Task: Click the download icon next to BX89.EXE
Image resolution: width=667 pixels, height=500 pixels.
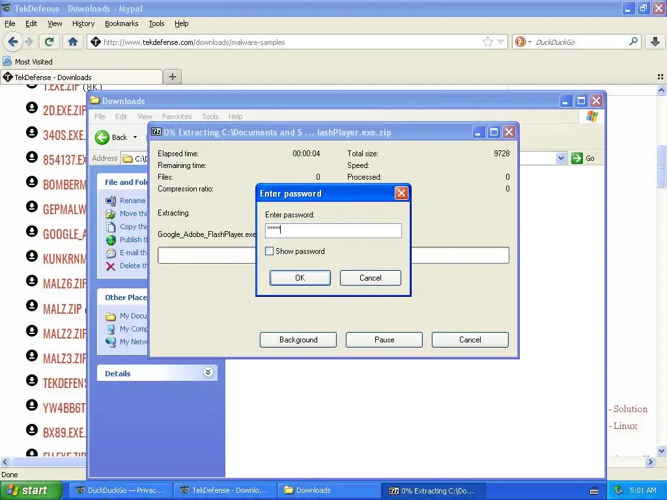Action: pyautogui.click(x=31, y=430)
